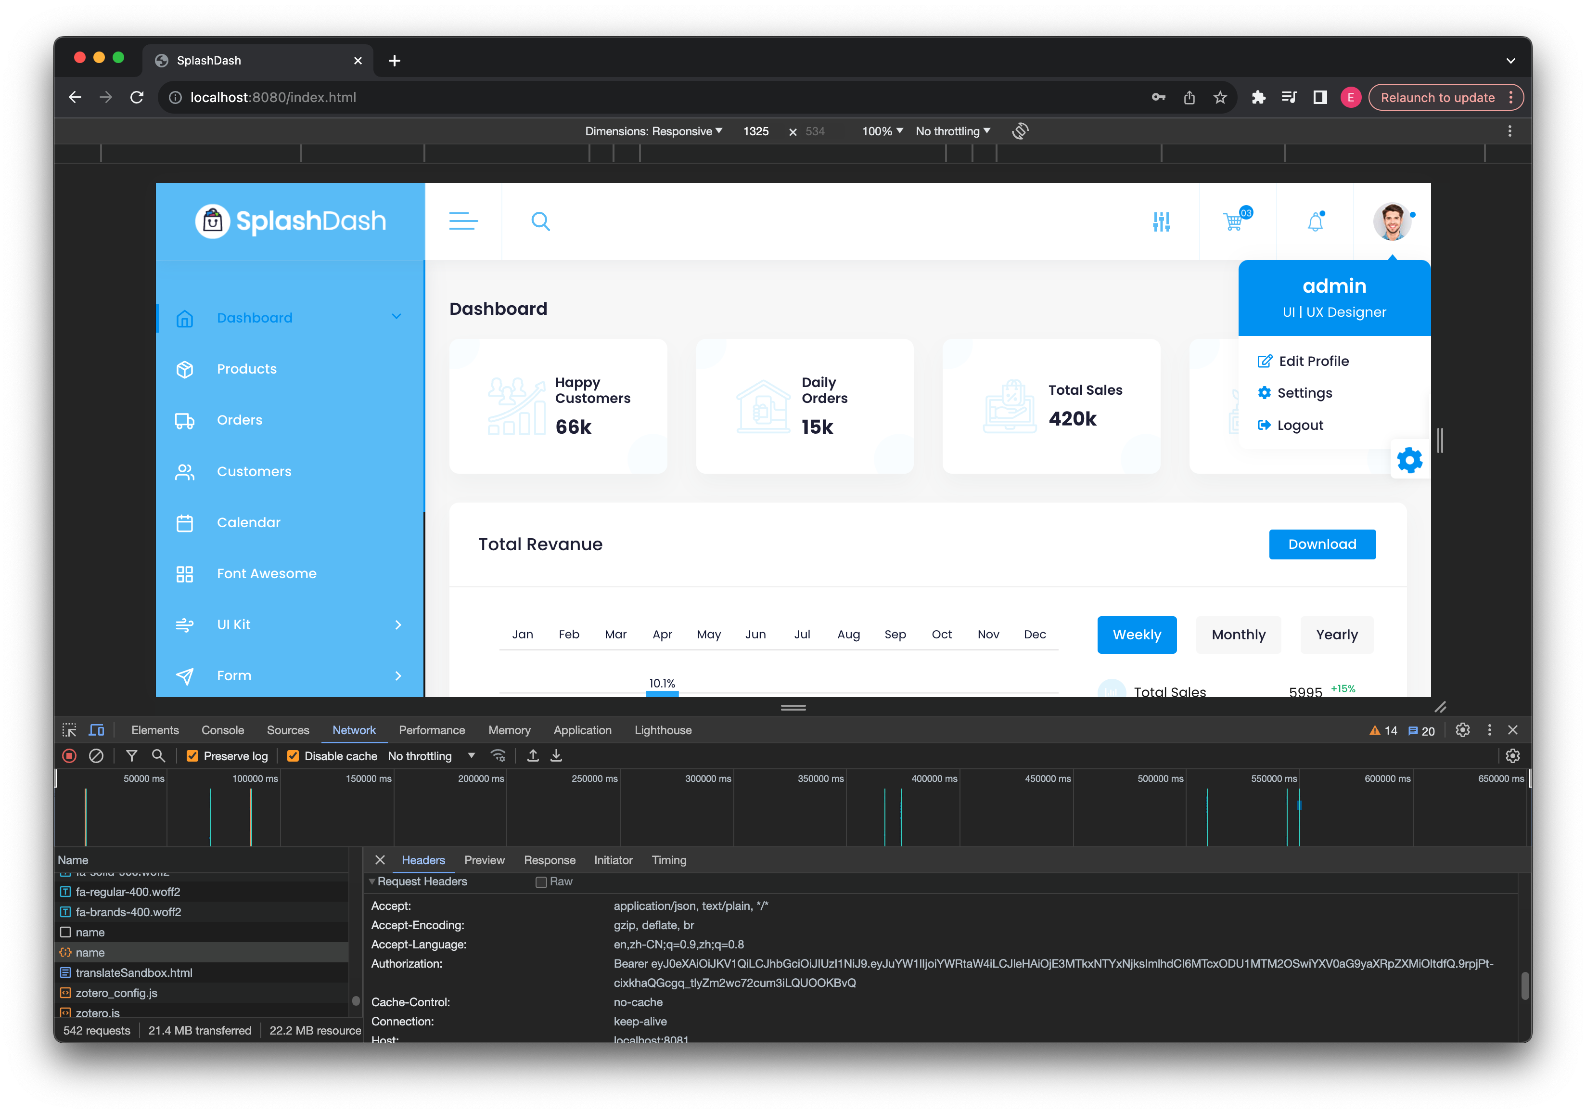Open the equalizer sliders icon in header
Viewport: 1586px width, 1114px height.
pos(1161,222)
